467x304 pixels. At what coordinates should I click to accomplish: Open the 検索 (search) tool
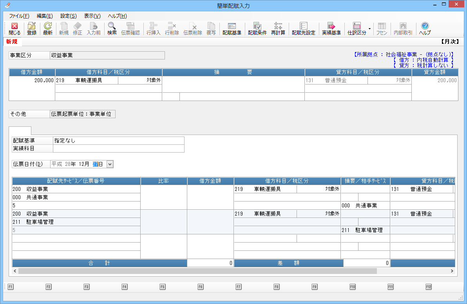(x=112, y=29)
